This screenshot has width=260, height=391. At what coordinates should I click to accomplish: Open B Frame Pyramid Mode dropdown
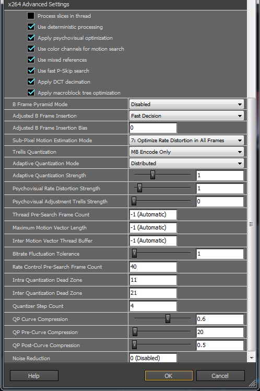[x=186, y=104]
